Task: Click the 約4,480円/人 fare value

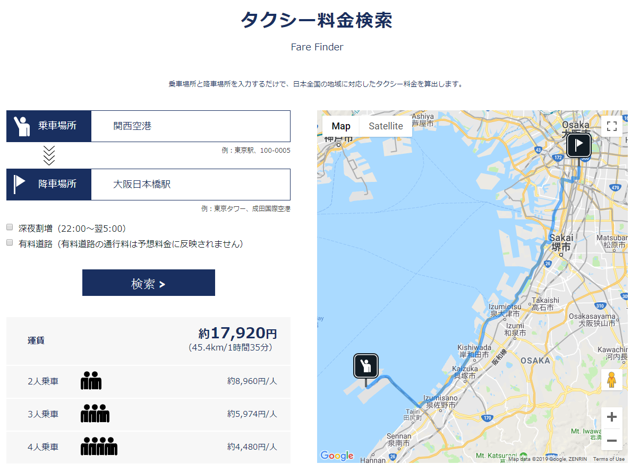Action: pos(252,447)
